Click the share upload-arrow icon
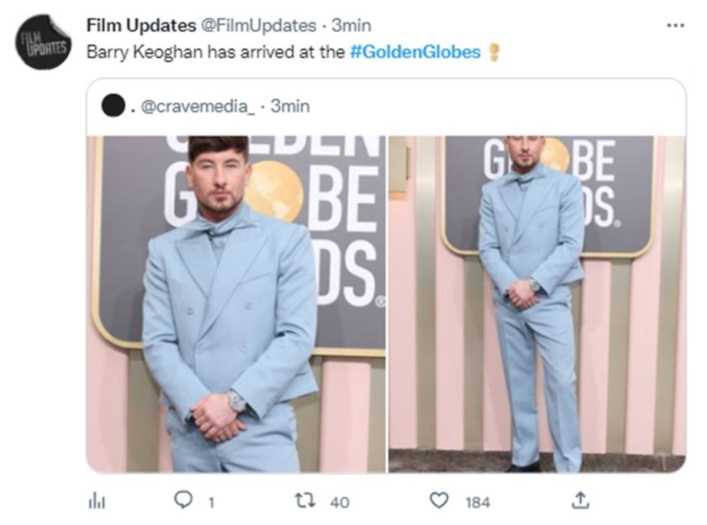The height and width of the screenshot is (525, 707). [580, 501]
